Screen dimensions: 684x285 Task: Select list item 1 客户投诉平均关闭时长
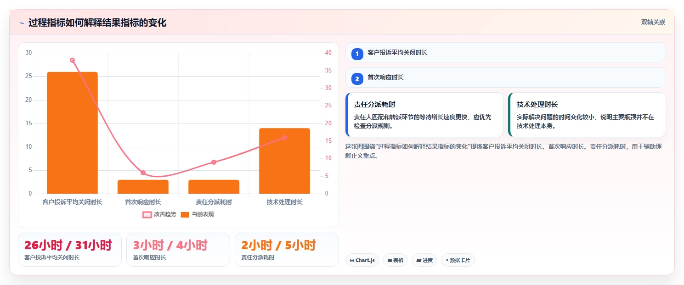505,52
